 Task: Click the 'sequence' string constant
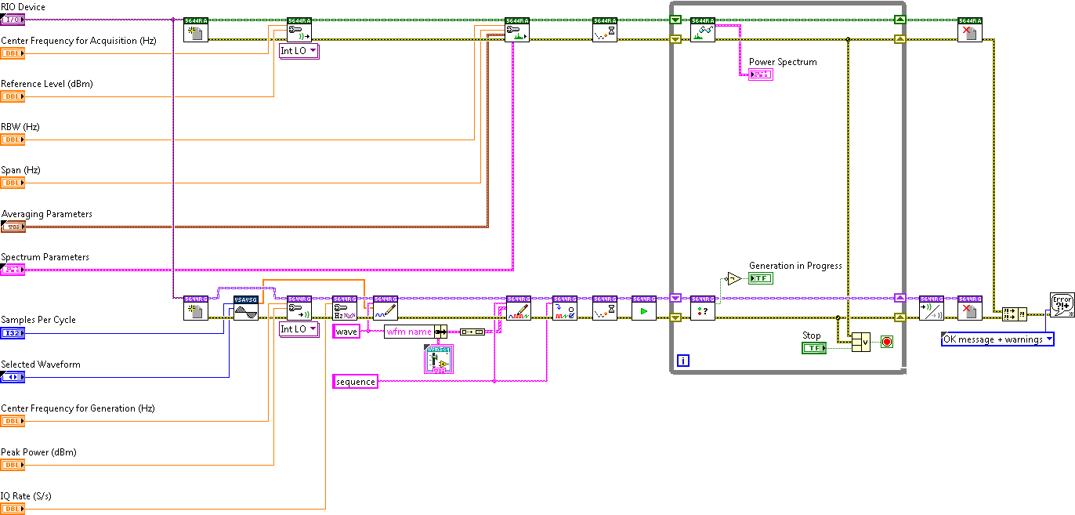pos(355,382)
